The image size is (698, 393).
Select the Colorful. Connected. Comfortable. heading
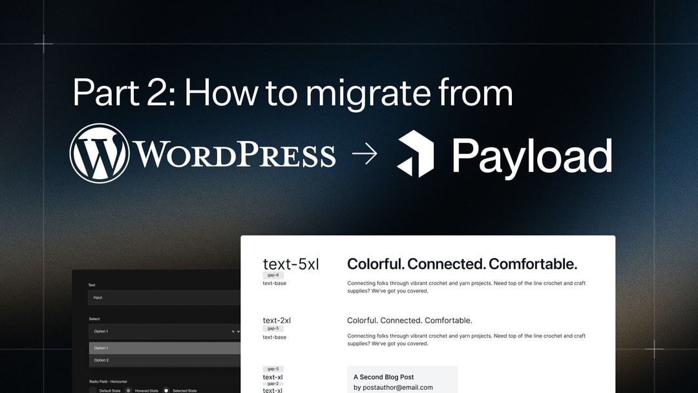coord(461,263)
